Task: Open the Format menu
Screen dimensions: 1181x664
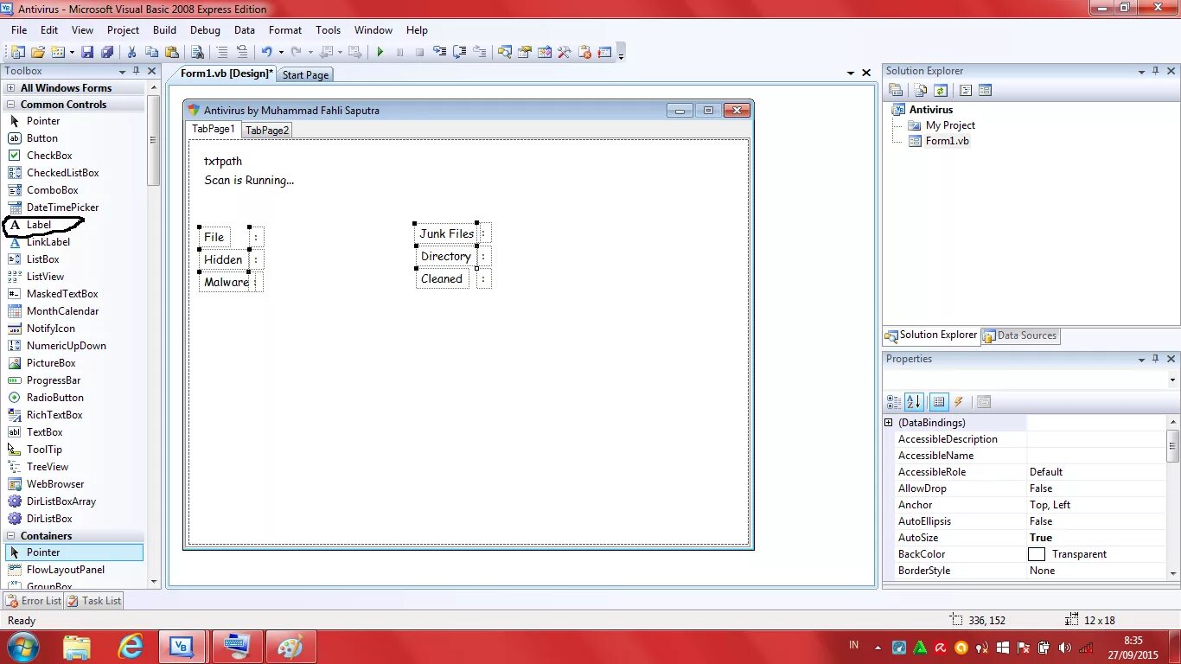Action: click(285, 29)
